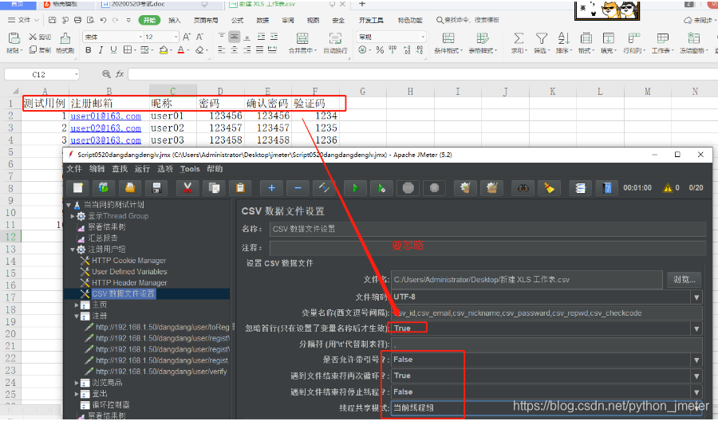Screen dimensions: 718x421
Task: Save the JMeter test plan with disk icon
Action: (x=156, y=187)
